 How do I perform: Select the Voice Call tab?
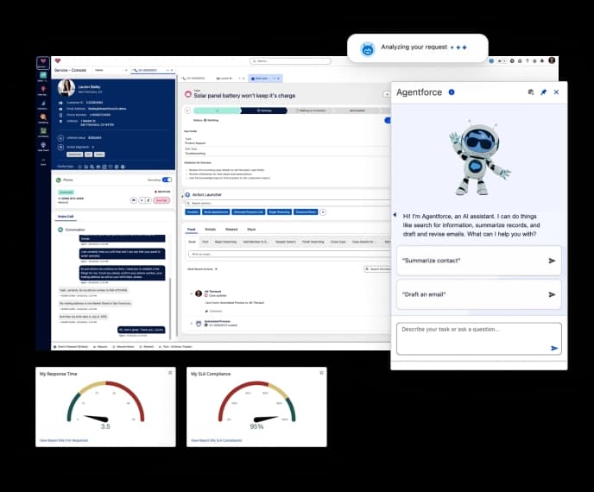pos(66,217)
